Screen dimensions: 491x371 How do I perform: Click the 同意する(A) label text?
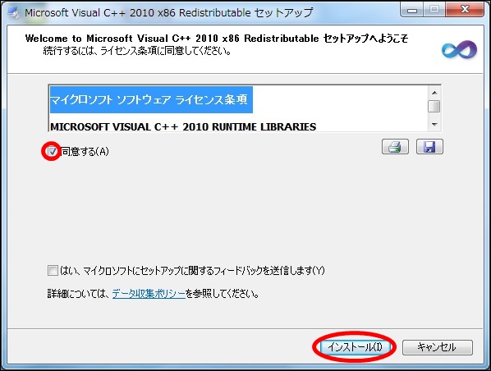click(x=85, y=152)
